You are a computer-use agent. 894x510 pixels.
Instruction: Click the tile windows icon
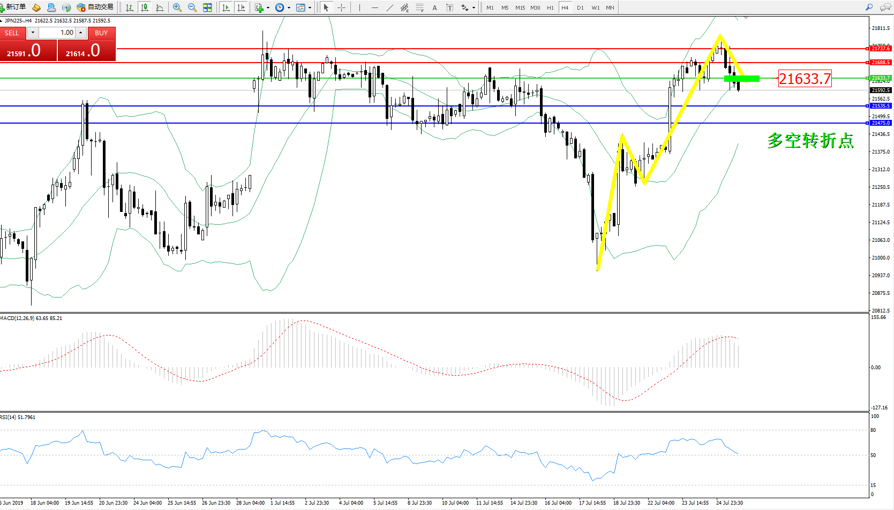(207, 7)
